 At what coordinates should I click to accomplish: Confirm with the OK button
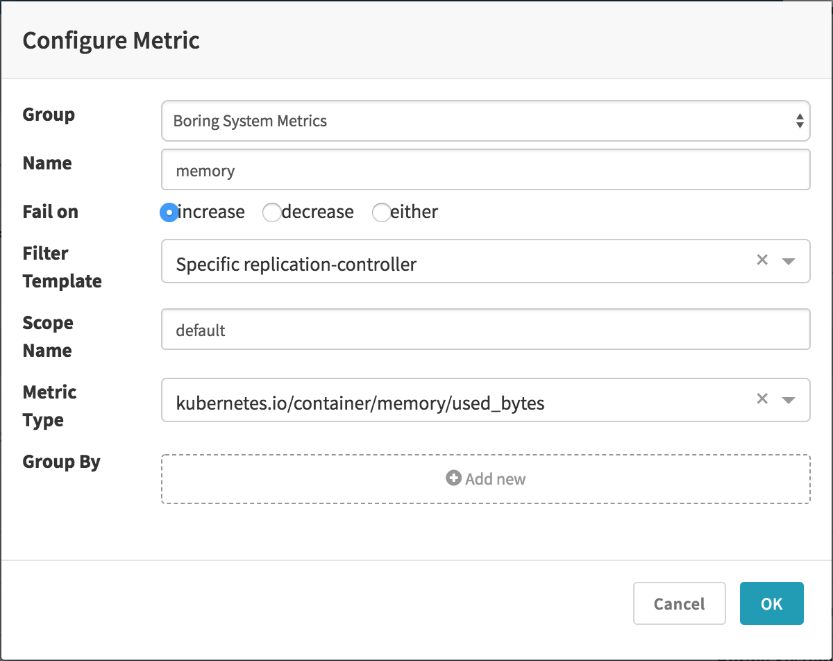click(772, 603)
